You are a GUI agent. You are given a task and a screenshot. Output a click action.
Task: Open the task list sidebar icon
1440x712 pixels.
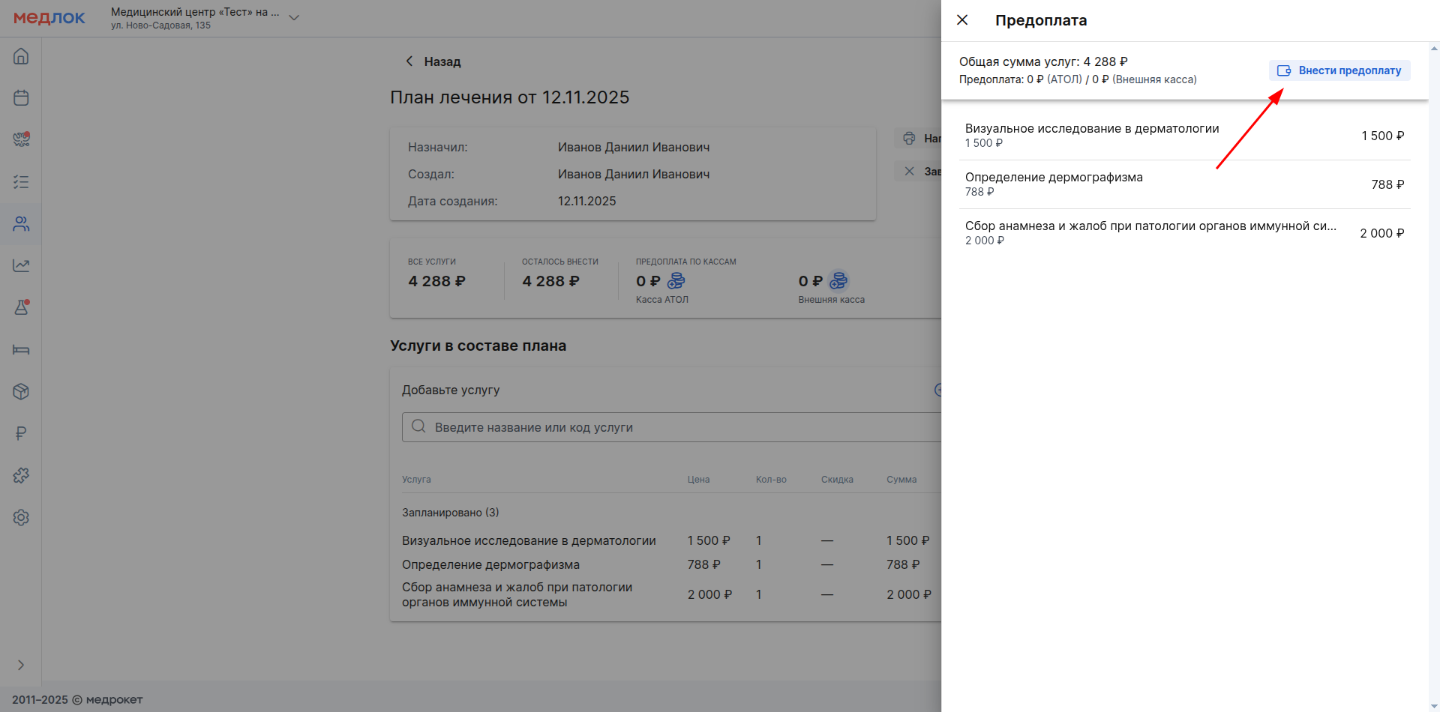click(x=21, y=182)
